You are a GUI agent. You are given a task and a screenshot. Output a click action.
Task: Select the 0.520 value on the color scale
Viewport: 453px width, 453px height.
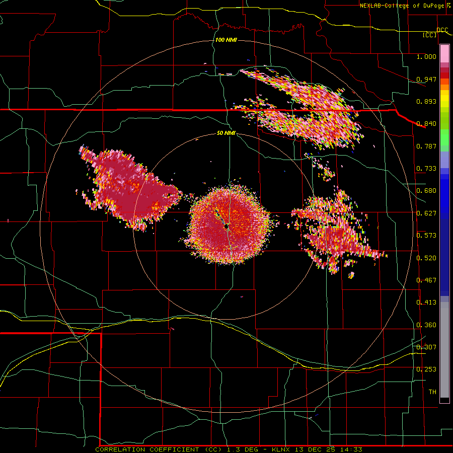[x=426, y=258]
